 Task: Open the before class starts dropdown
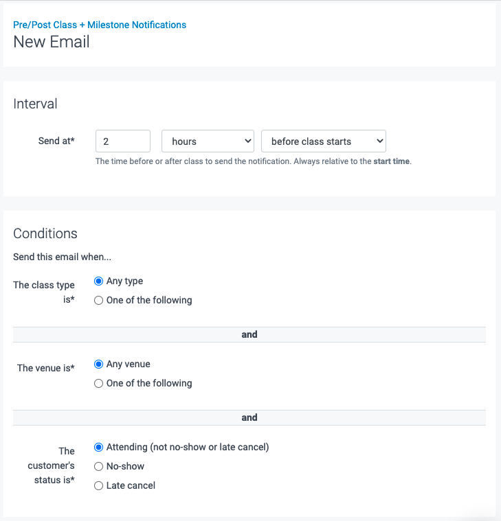coord(324,141)
